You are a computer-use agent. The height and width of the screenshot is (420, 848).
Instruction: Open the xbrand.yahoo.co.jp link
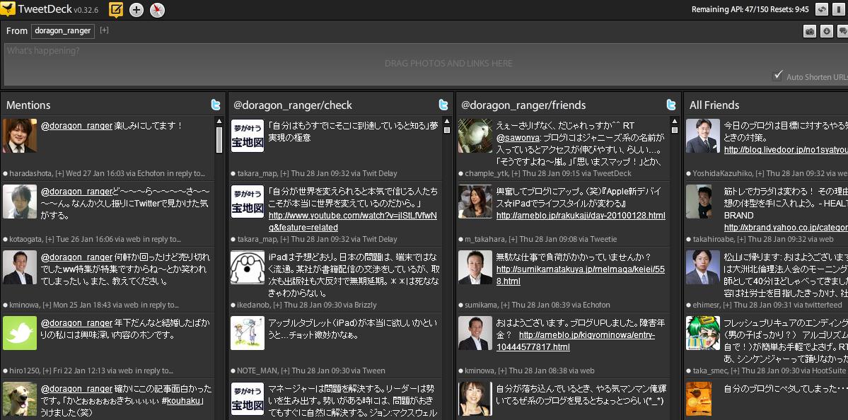click(786, 227)
